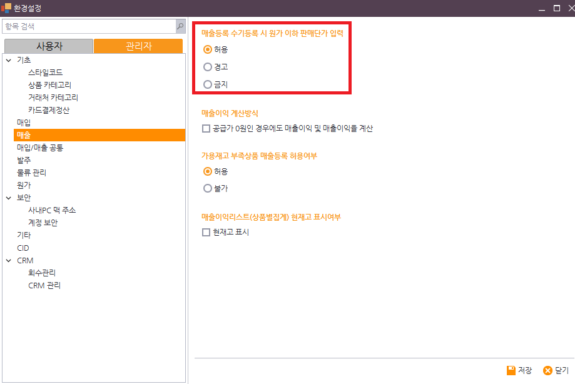The image size is (575, 384).
Task: Check the 현재고 표시 checkbox
Action: [206, 232]
